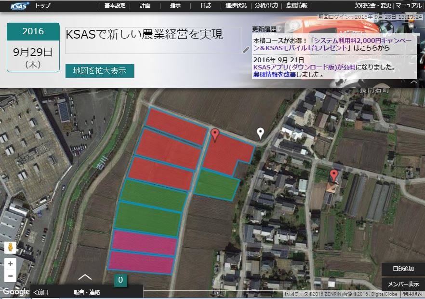Open 利用規約 map terms link

pos(412,294)
